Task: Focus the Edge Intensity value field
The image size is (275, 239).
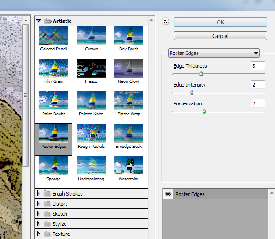Action: pos(258,85)
